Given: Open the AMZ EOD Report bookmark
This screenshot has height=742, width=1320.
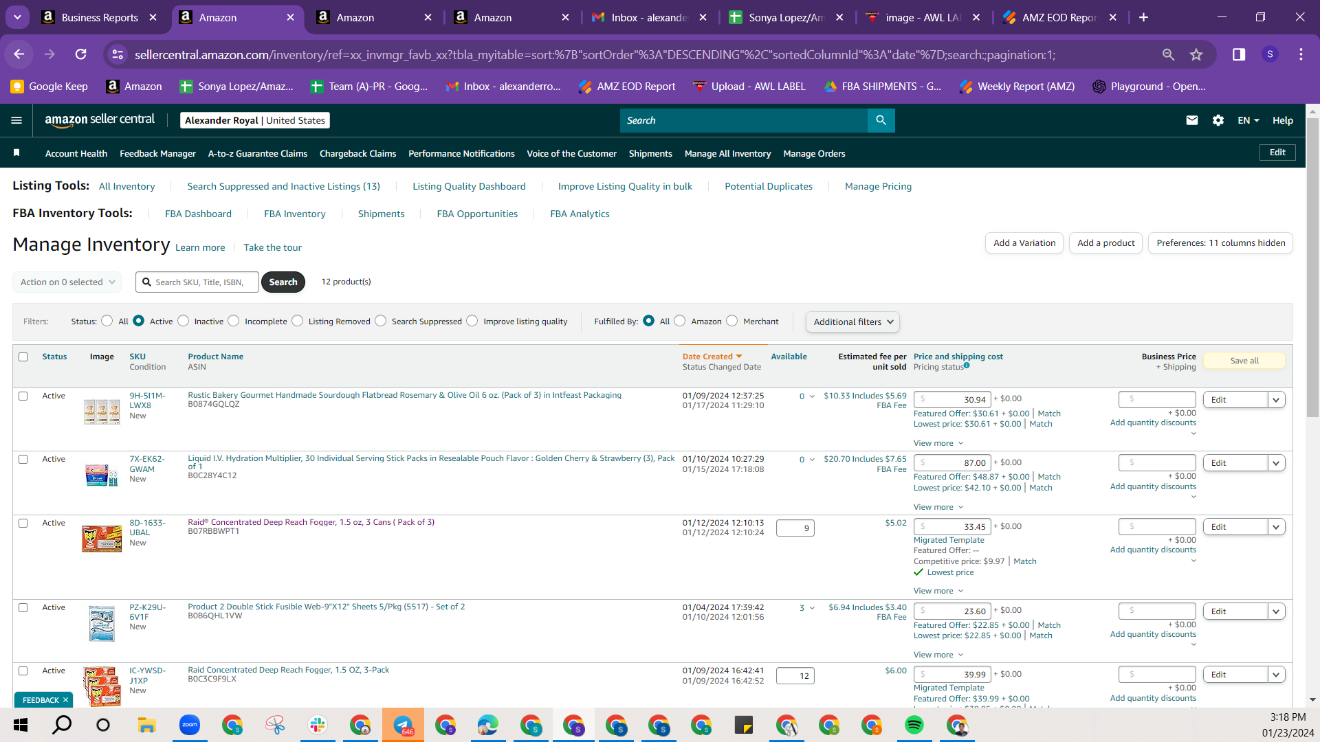Looking at the screenshot, I should tap(627, 87).
